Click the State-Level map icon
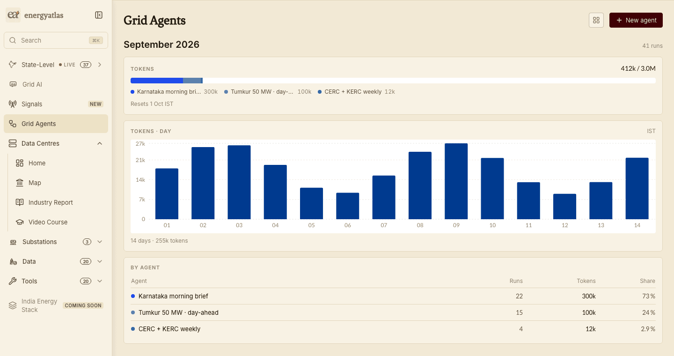Viewport: 674px width, 356px height. (13, 65)
